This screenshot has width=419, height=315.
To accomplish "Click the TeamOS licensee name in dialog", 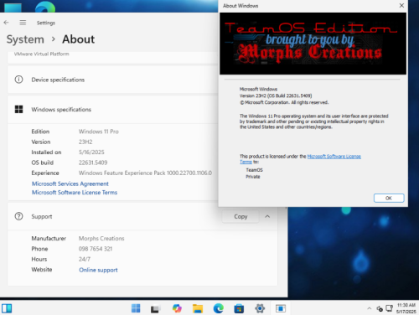I will (254, 170).
